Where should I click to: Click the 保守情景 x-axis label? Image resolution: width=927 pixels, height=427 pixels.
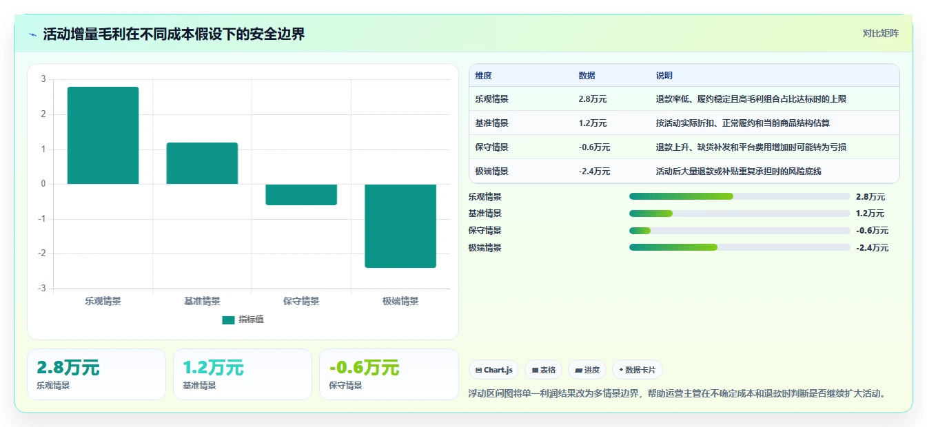[x=301, y=301]
